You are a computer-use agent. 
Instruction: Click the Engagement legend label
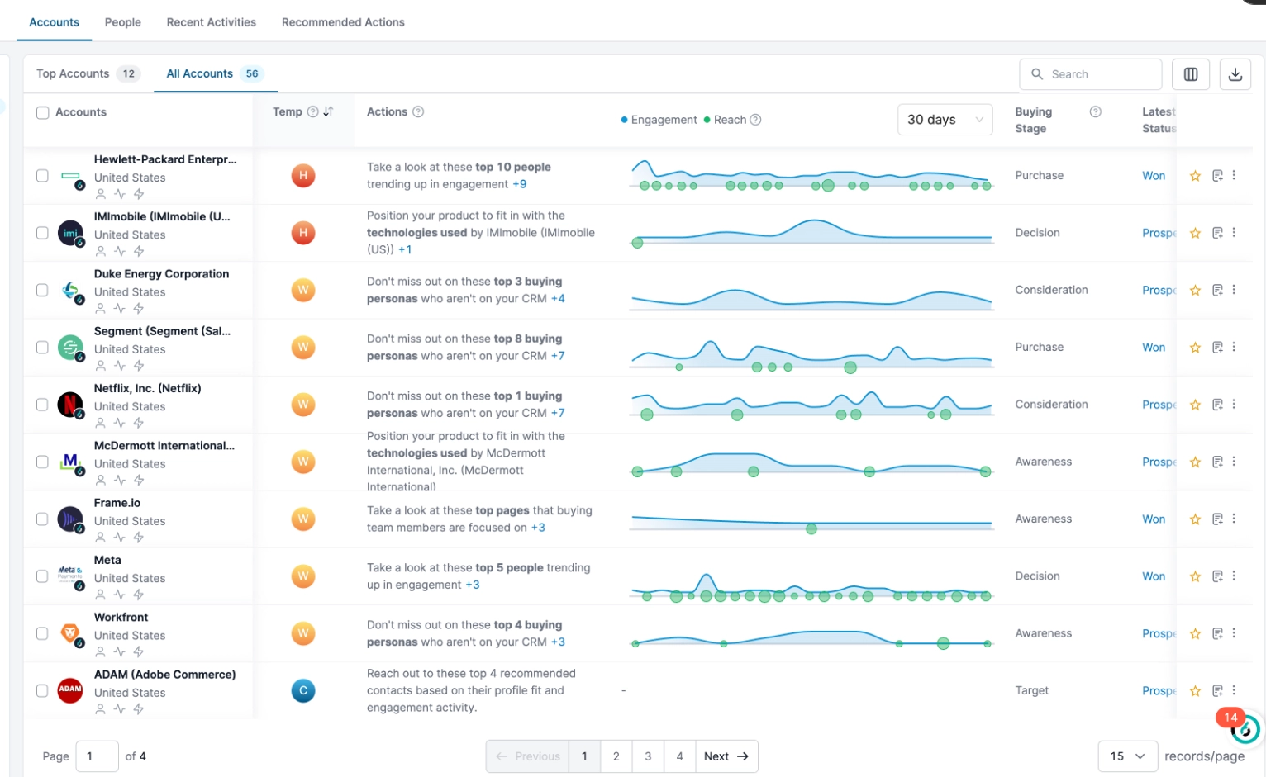coord(664,120)
